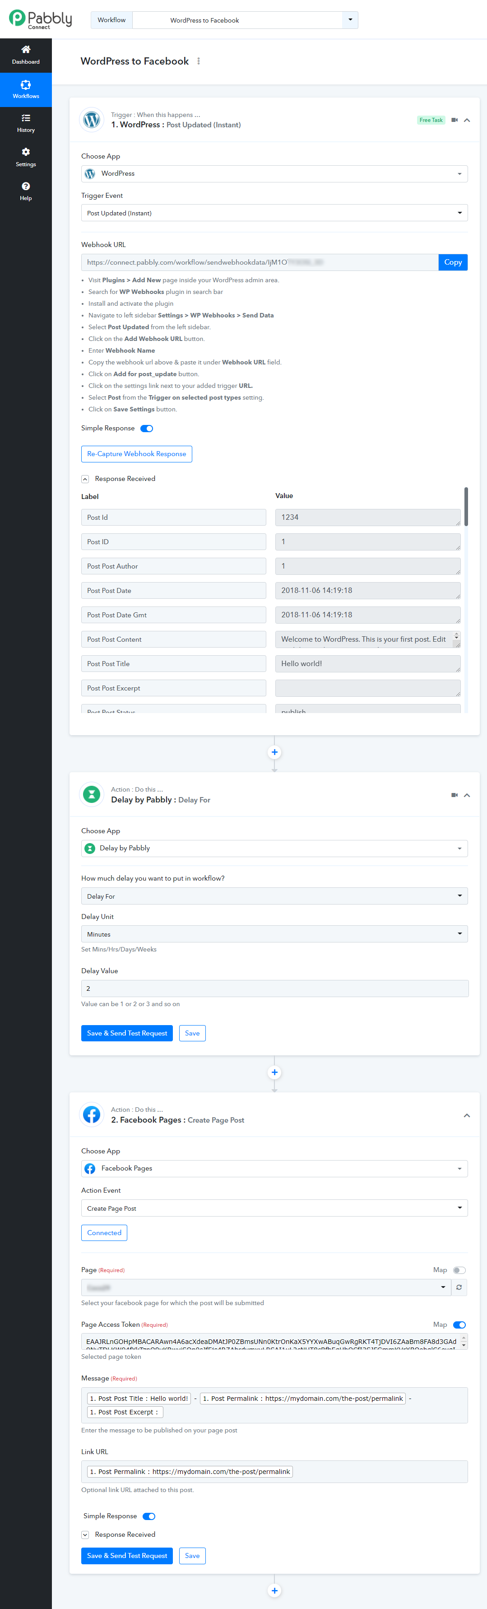Open the Help question mark icon
Screen dimensions: 487x1609
tap(26, 187)
